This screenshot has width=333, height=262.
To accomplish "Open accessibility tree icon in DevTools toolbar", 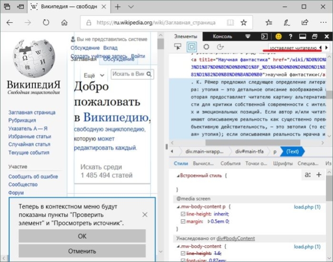I will point(220,47).
